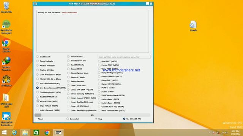Open the FRP Hijacker by Hagard desktop icon
Image resolution: width=243 pixels, height=136 pixels.
[6, 27]
